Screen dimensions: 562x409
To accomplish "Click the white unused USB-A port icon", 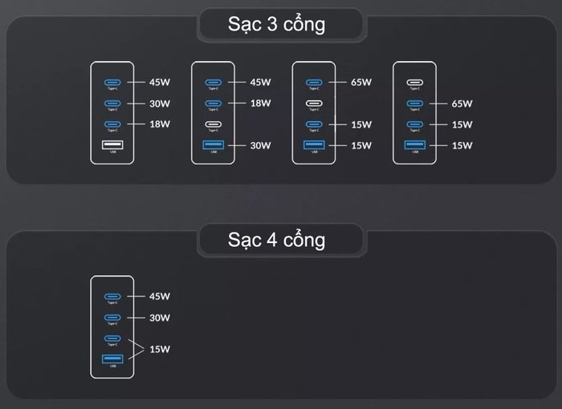I will [112, 144].
